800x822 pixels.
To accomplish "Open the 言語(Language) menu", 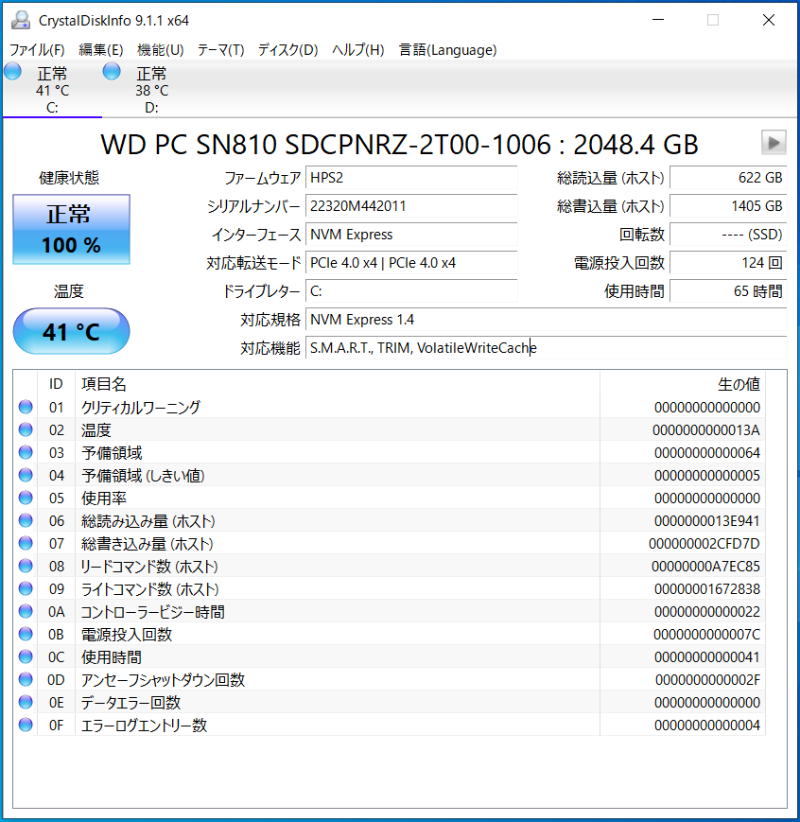I will point(447,50).
